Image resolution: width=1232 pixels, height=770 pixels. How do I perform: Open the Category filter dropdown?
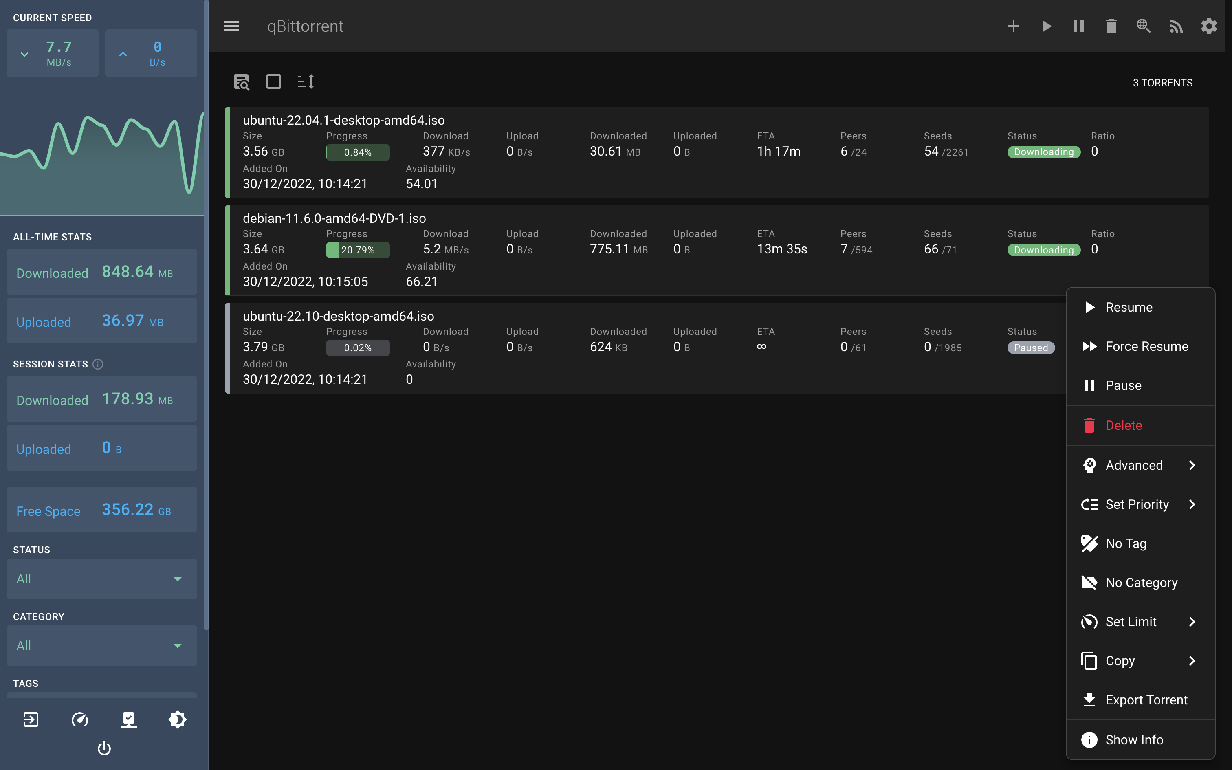[x=101, y=645]
